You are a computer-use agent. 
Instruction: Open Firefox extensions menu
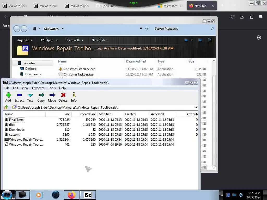(251, 17)
